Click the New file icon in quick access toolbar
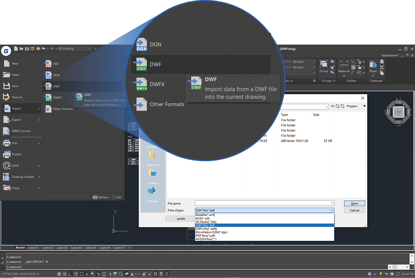The image size is (415, 278). coord(16,49)
